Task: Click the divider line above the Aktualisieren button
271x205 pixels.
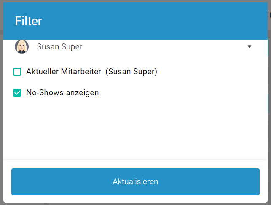Action: (x=135, y=160)
